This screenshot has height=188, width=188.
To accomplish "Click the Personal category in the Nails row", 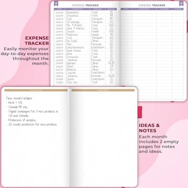I will point(96,44).
